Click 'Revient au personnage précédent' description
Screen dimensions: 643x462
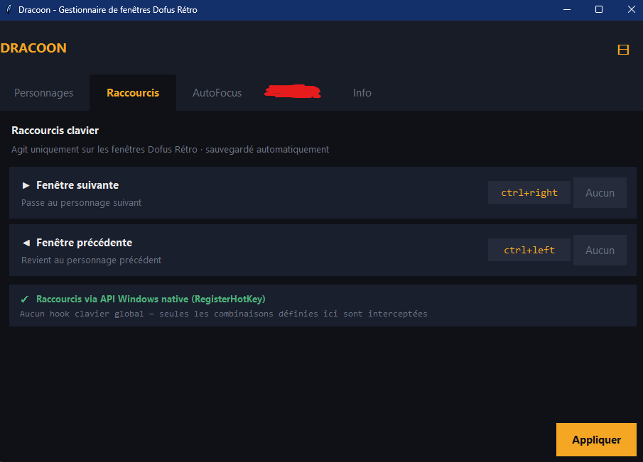[91, 260]
